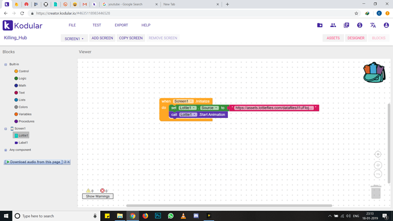Open the documentation library icon
The width and height of the screenshot is (393, 221).
346,25
